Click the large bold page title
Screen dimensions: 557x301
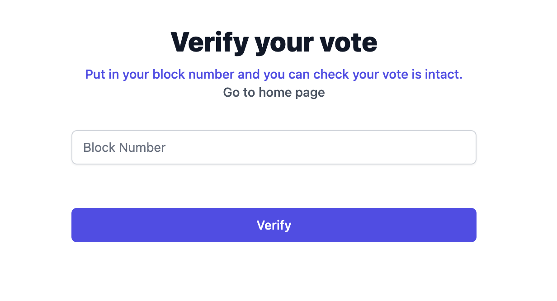tap(274, 42)
